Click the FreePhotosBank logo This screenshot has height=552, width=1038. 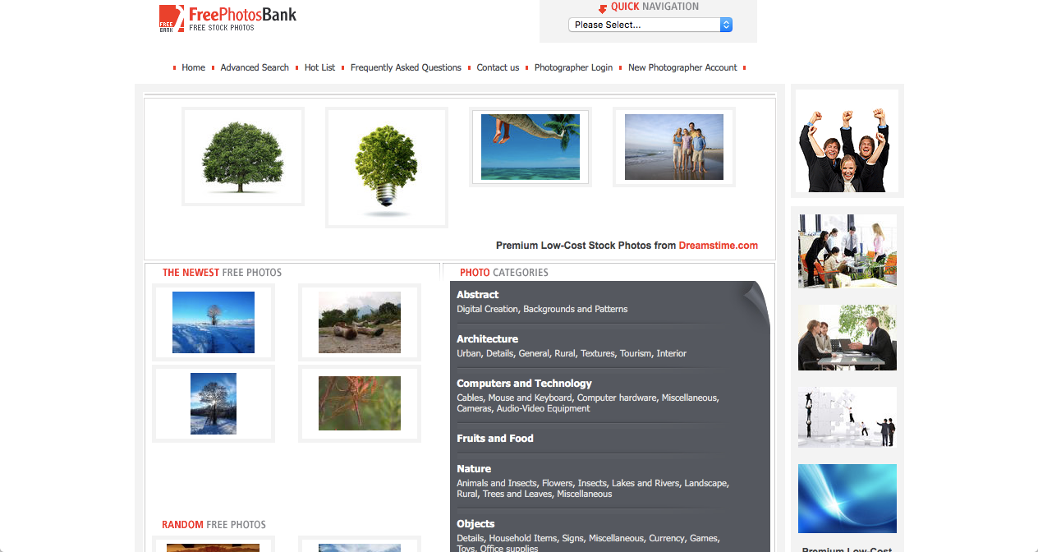pyautogui.click(x=227, y=18)
